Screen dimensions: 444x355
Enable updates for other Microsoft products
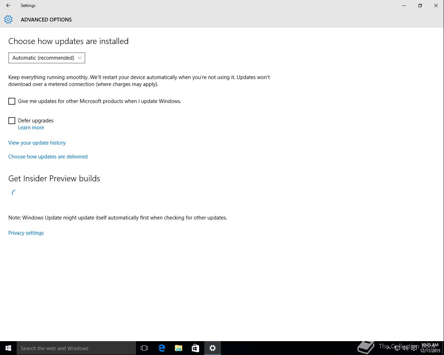(x=12, y=101)
